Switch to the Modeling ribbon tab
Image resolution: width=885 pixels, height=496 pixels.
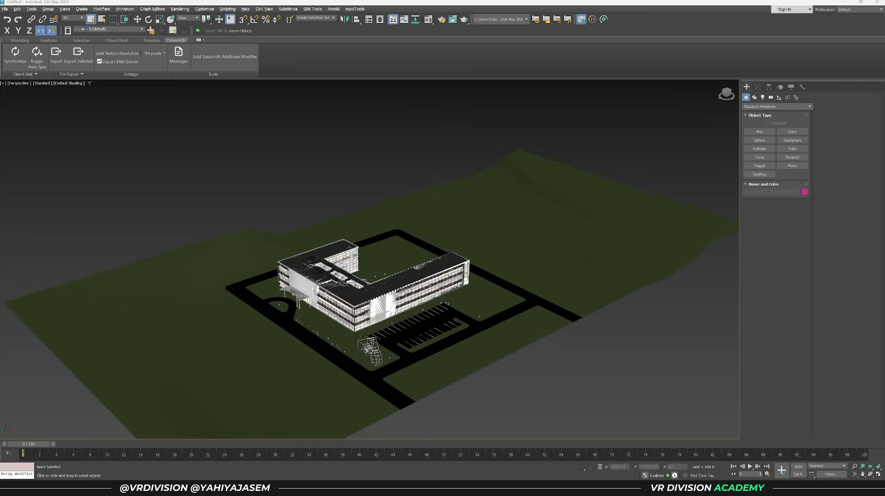20,41
